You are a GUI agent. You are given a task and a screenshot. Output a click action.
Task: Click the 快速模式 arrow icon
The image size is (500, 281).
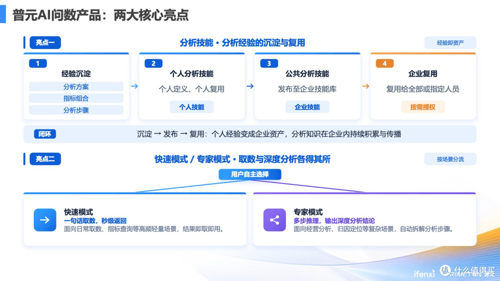(x=45, y=220)
